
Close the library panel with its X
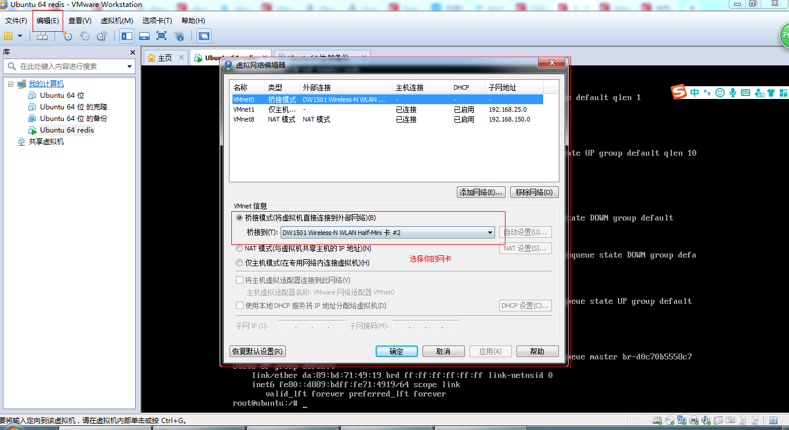tap(132, 52)
